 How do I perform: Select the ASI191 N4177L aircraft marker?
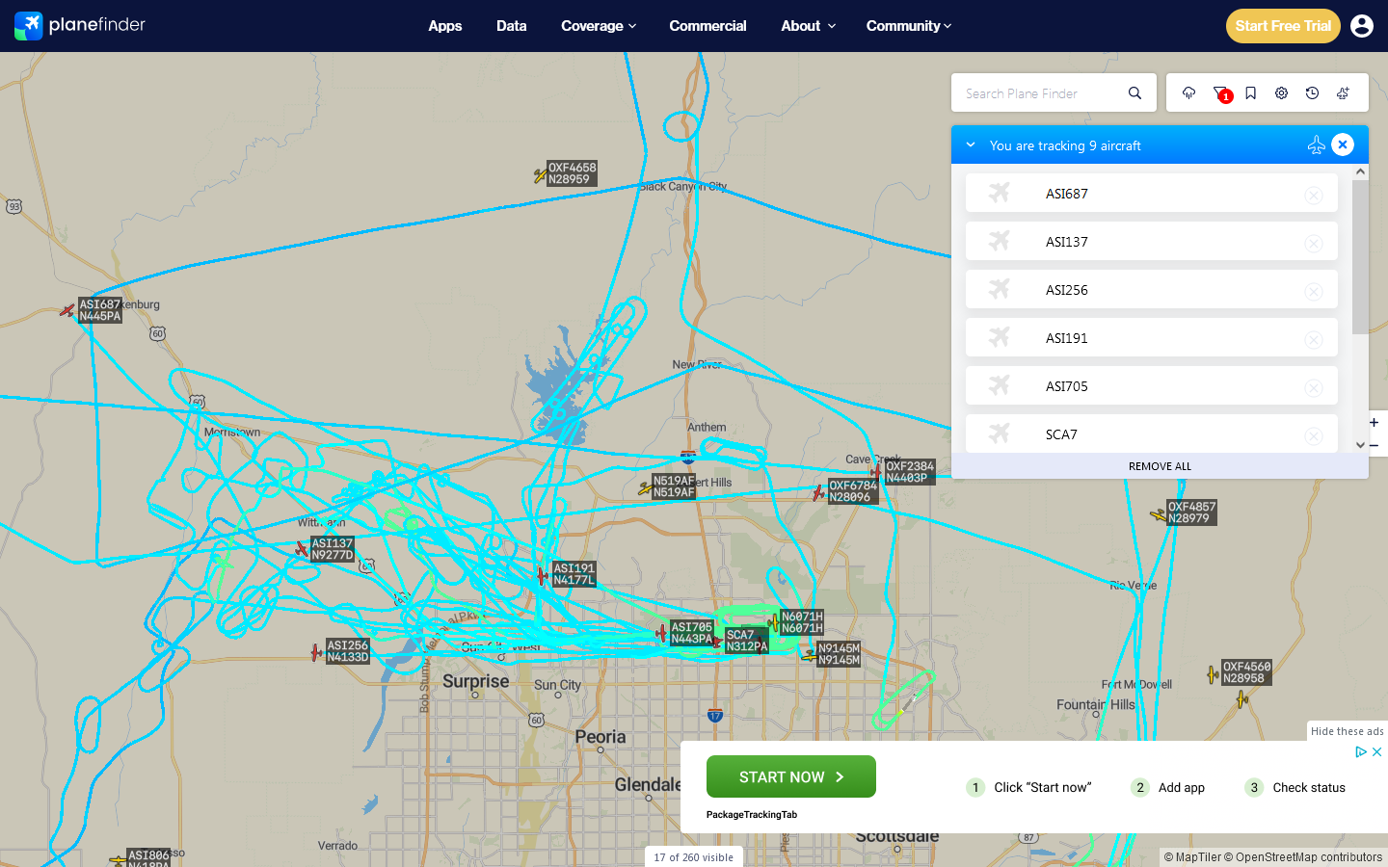[x=543, y=575]
